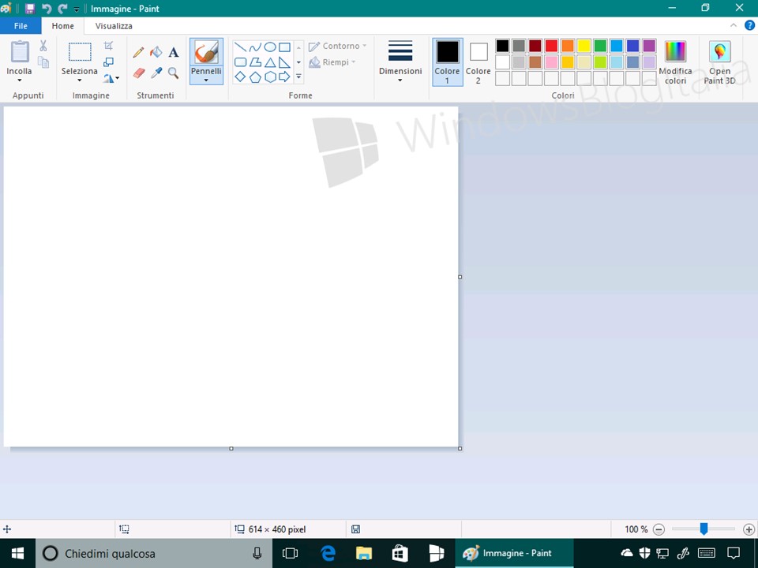Expand the shapes gallery with the bottom arrow
This screenshot has width=758, height=568.
pyautogui.click(x=298, y=77)
